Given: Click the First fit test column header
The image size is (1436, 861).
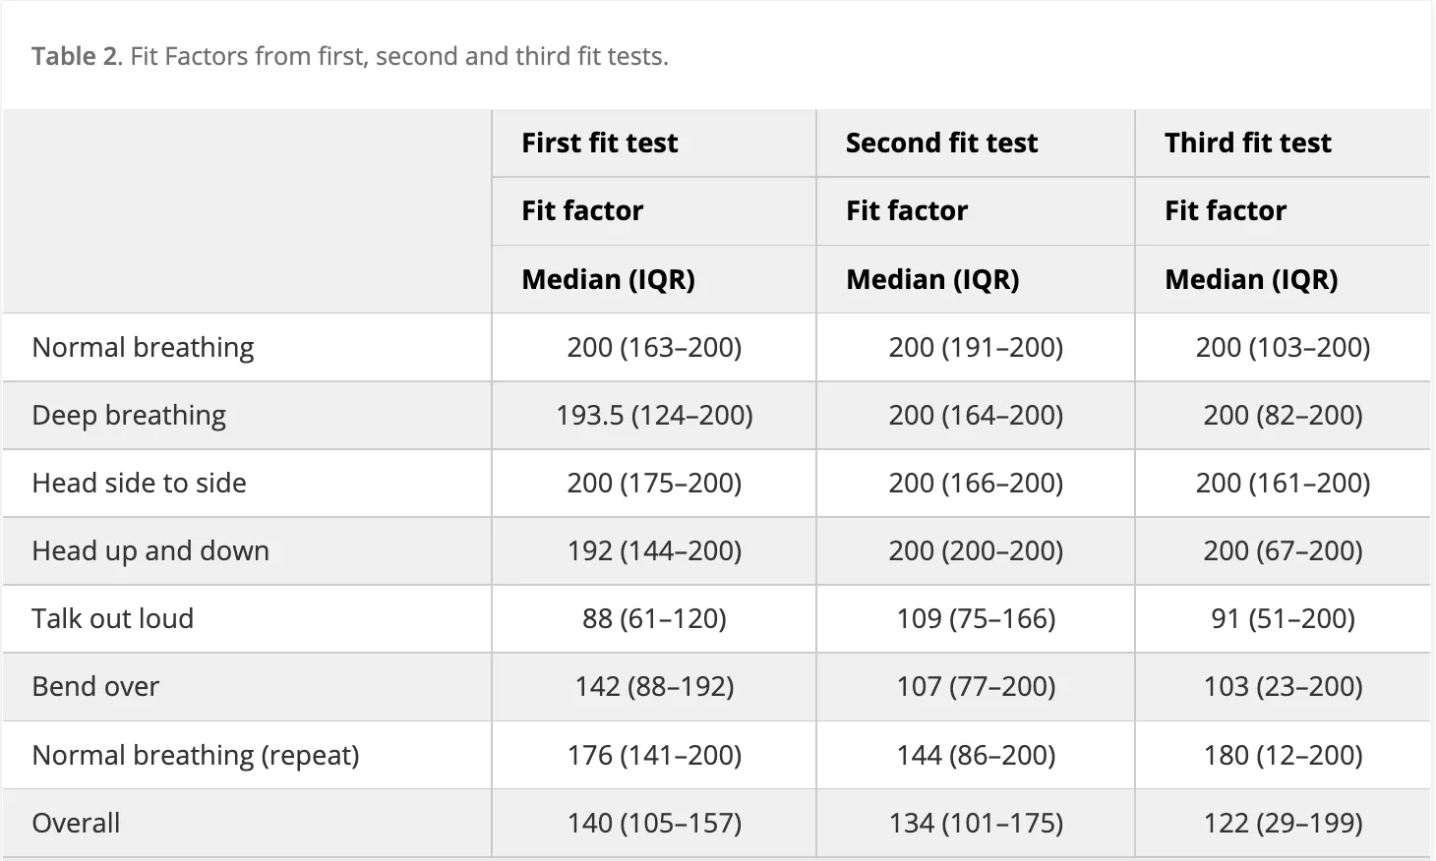Looking at the screenshot, I should (x=599, y=143).
